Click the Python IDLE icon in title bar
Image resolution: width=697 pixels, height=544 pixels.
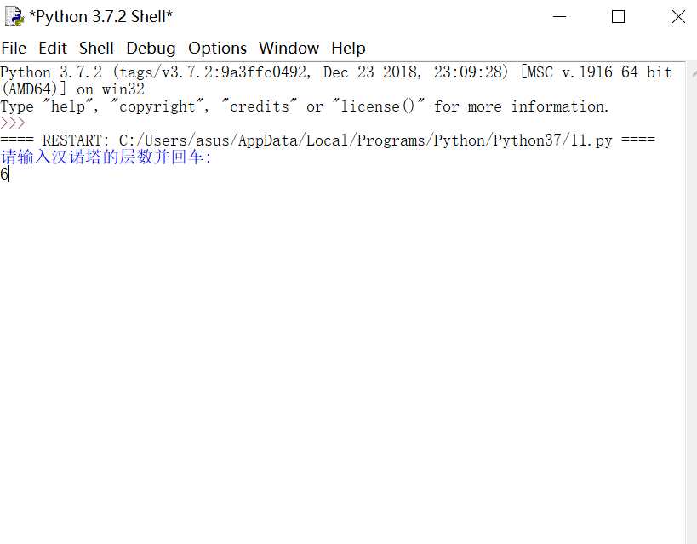[x=14, y=17]
